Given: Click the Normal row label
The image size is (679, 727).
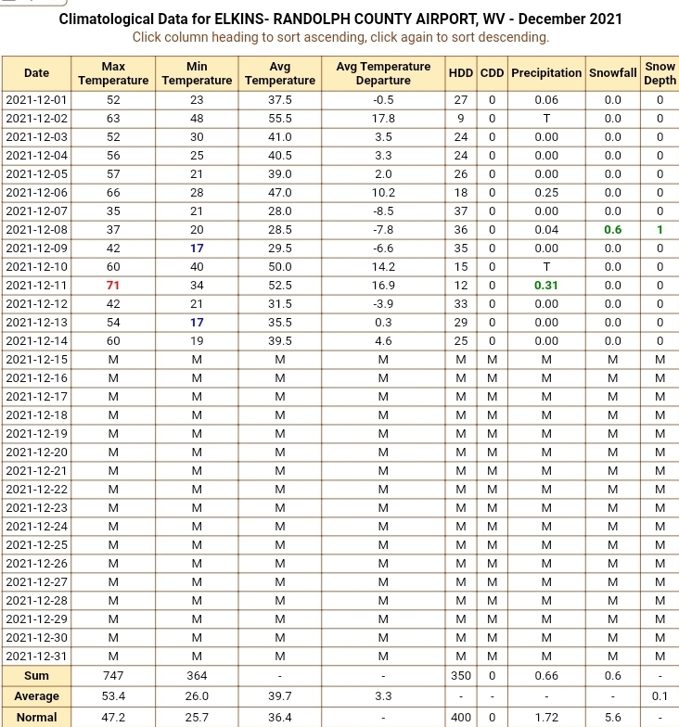Looking at the screenshot, I should click(x=37, y=718).
